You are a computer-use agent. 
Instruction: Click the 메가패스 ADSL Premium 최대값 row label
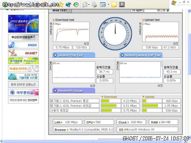tap(74, 106)
